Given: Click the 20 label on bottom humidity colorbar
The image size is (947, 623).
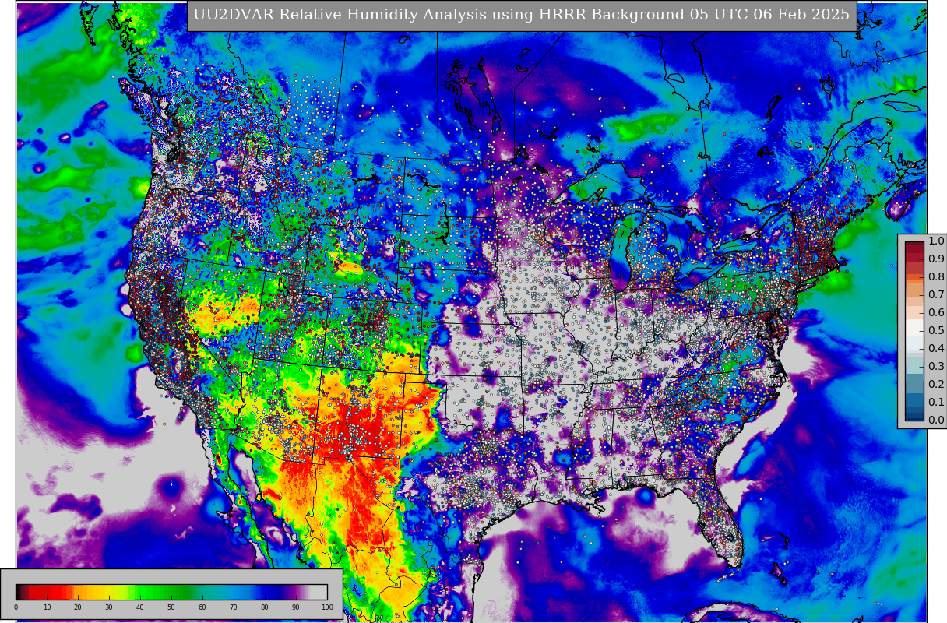Looking at the screenshot, I should pyautogui.click(x=78, y=607).
